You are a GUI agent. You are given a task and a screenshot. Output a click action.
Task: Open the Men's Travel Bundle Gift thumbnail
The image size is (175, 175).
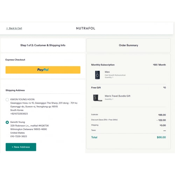coord(98,98)
